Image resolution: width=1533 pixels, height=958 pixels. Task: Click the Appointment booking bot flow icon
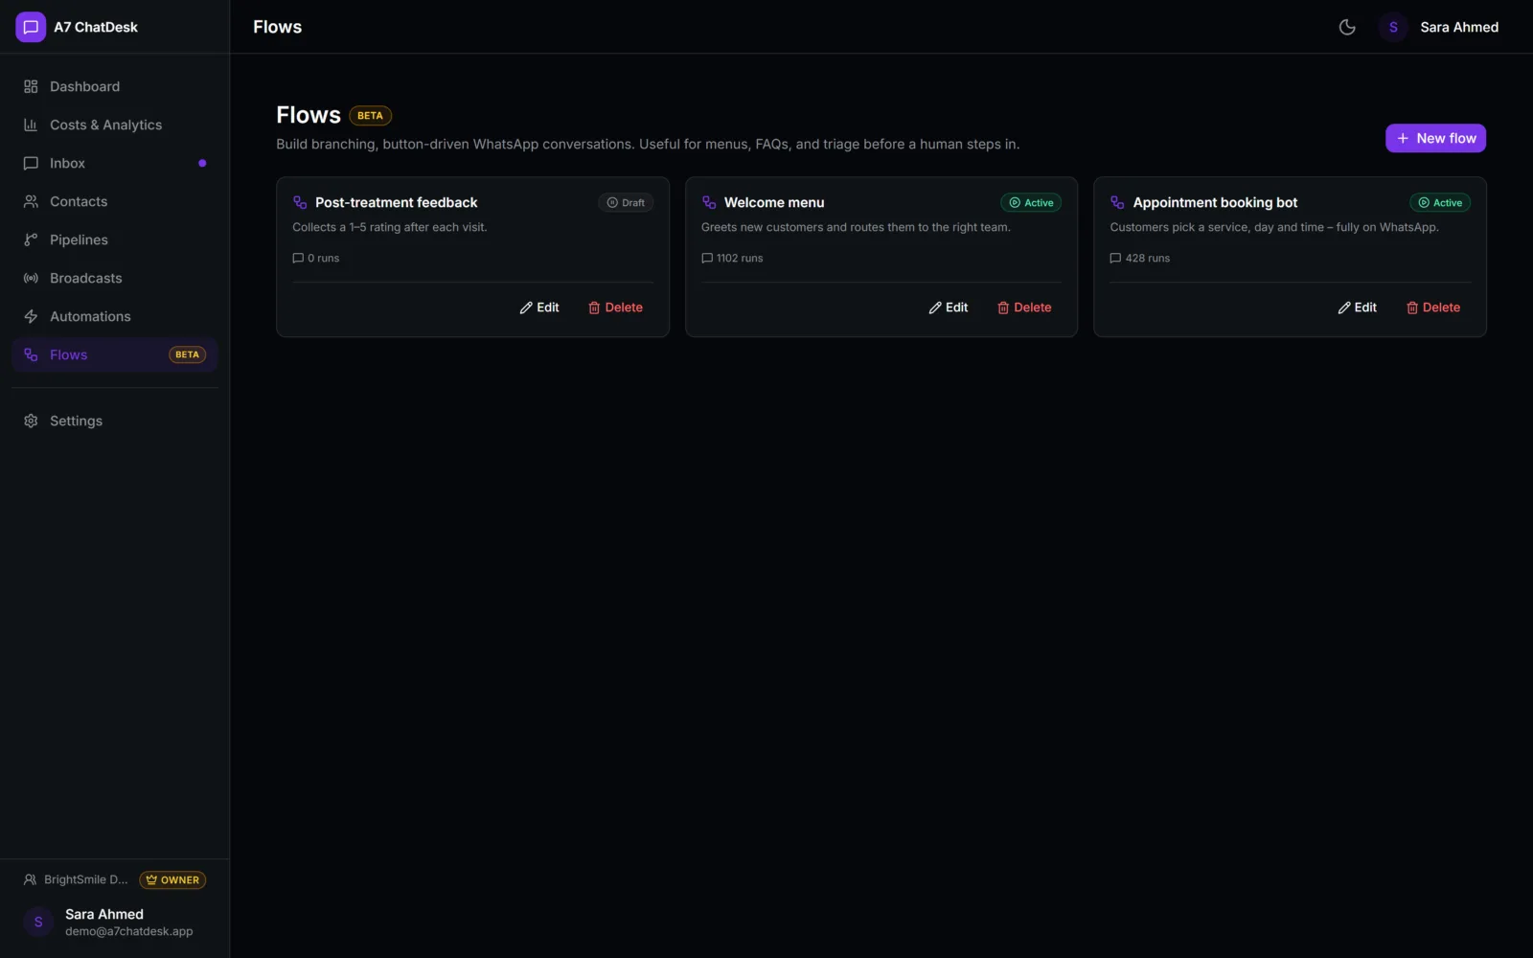(x=1117, y=202)
